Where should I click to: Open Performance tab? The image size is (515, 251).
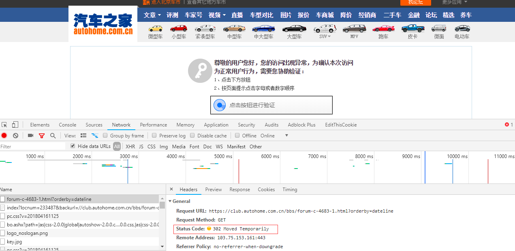pyautogui.click(x=154, y=125)
